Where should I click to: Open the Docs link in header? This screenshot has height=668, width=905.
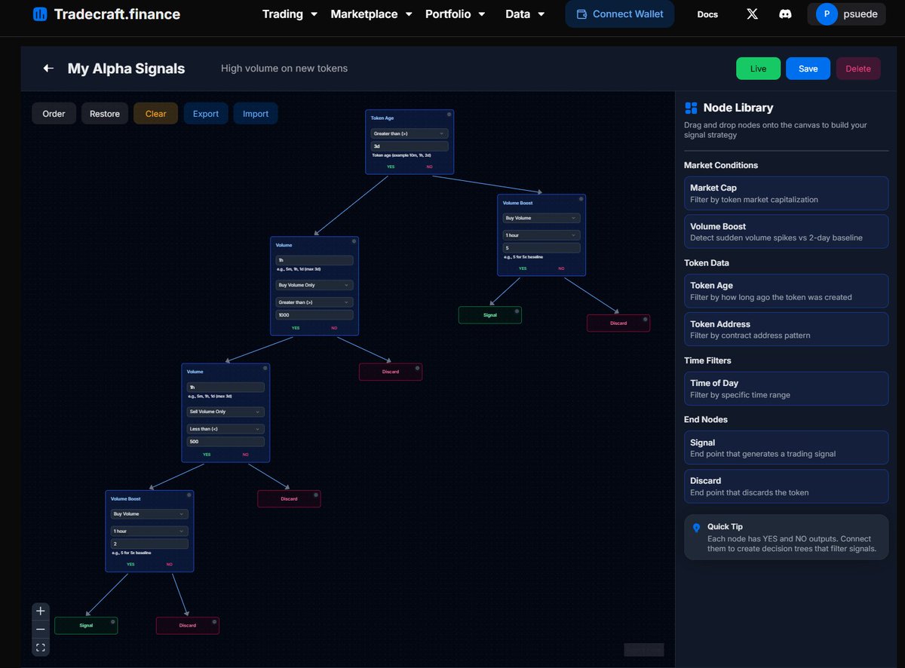click(707, 14)
